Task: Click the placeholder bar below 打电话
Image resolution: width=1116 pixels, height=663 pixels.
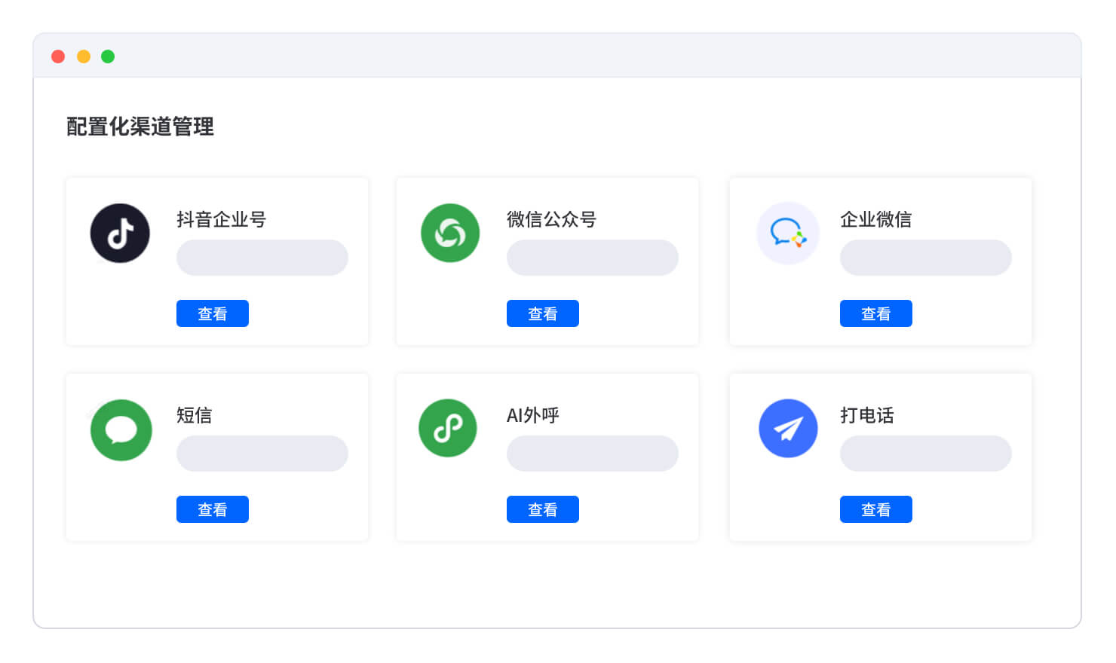Action: click(x=925, y=454)
